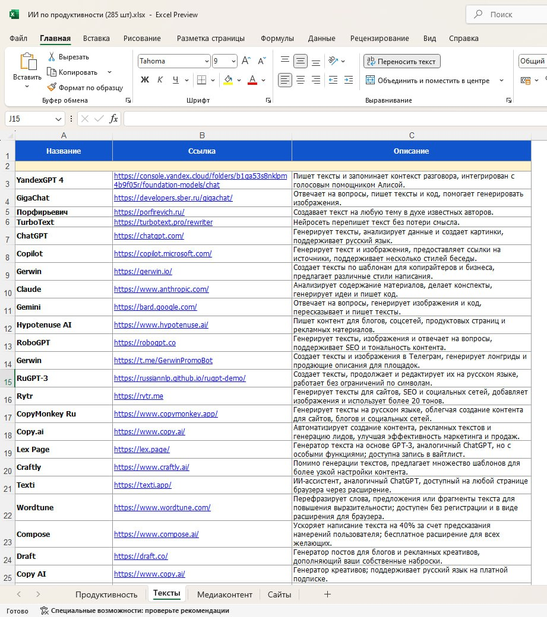Toggle underline formatting (Ч)
This screenshot has height=617, width=547.
point(176,80)
